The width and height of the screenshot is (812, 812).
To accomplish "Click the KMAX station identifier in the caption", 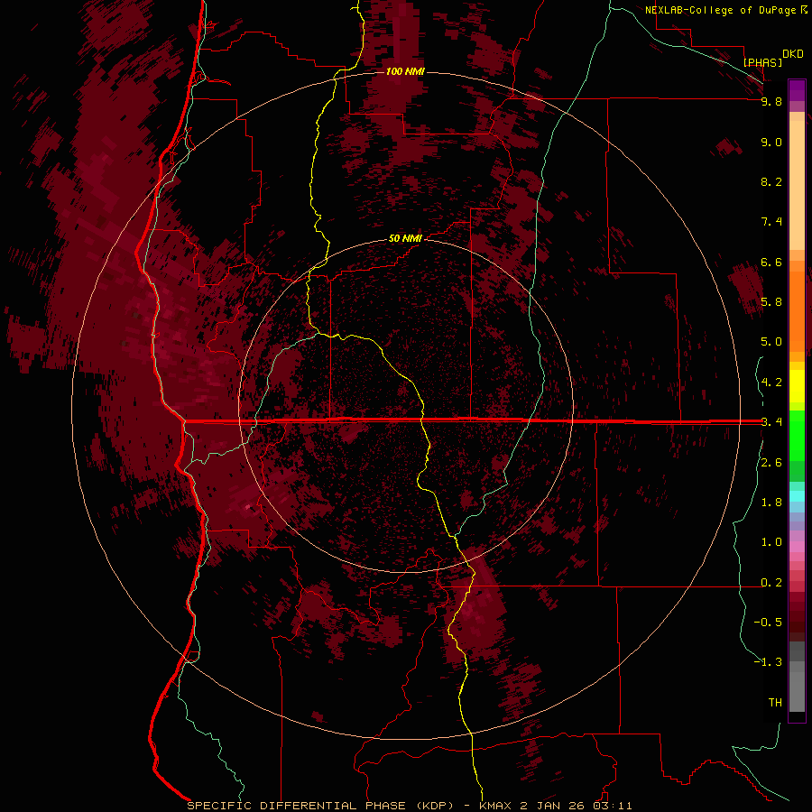I will click(496, 806).
